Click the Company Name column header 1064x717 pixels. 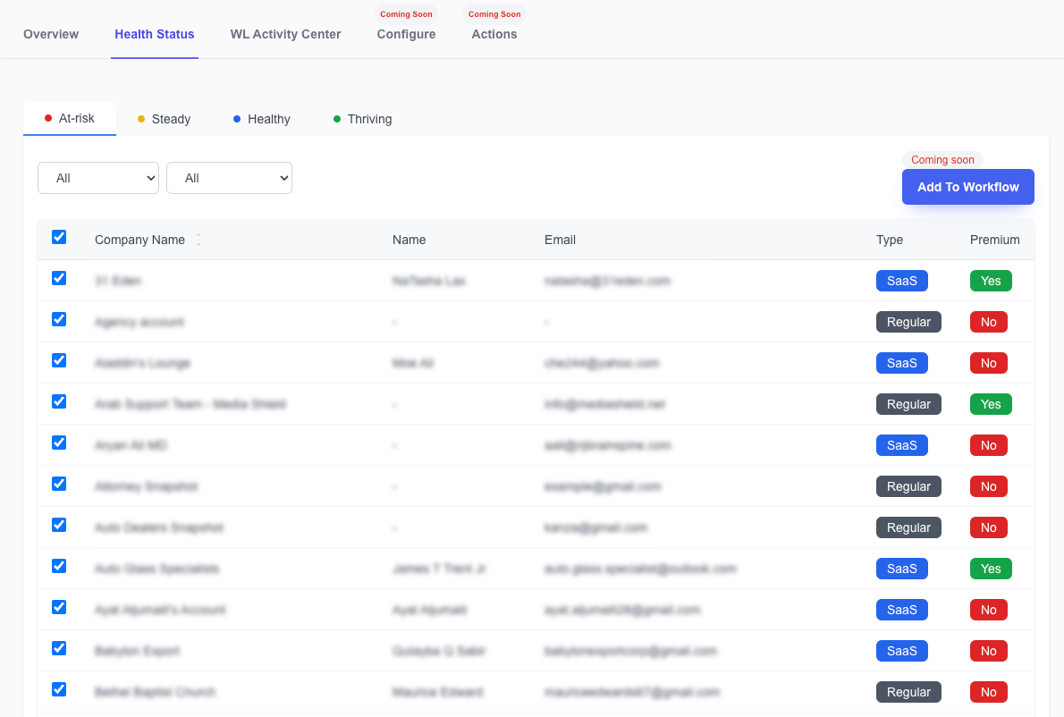pos(139,240)
